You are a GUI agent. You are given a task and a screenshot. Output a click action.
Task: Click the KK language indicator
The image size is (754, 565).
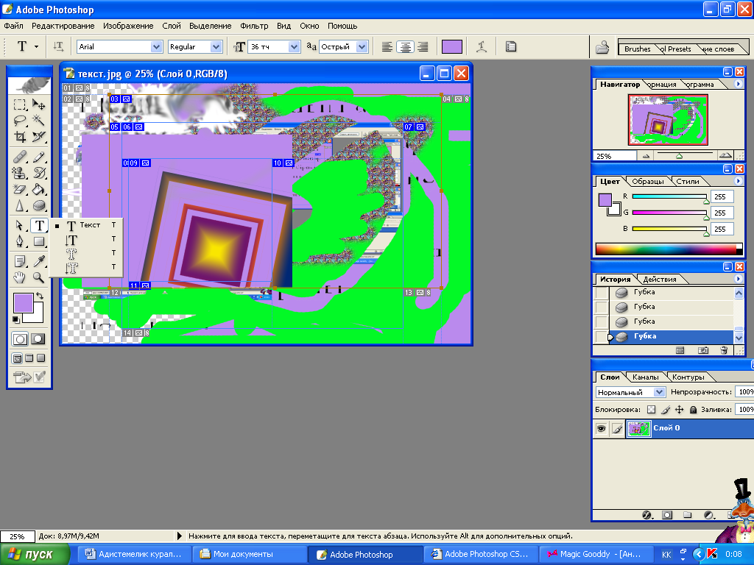pos(666,555)
